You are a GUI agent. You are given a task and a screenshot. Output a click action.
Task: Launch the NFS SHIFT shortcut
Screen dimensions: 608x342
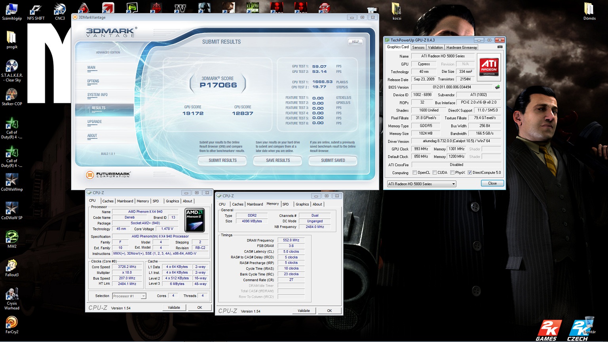tap(36, 11)
